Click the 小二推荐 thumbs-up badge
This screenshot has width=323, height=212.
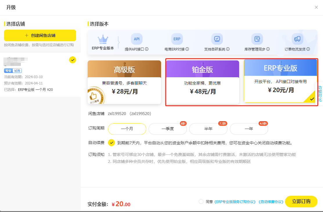click(x=96, y=96)
